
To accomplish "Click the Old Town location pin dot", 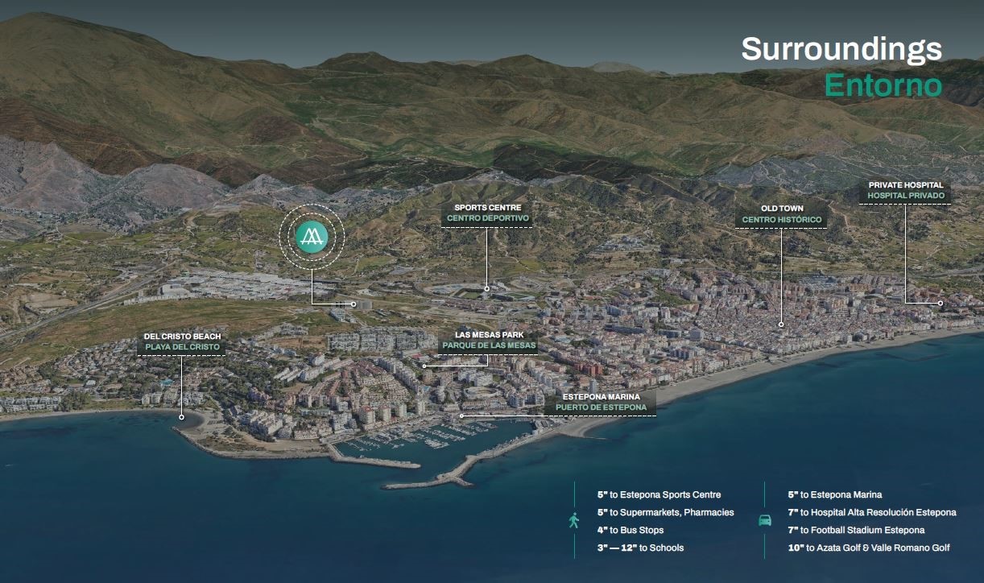I will pos(781,325).
